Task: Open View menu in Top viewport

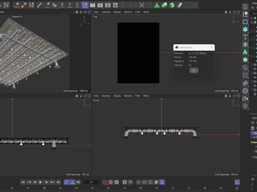Action: click(x=96, y=12)
